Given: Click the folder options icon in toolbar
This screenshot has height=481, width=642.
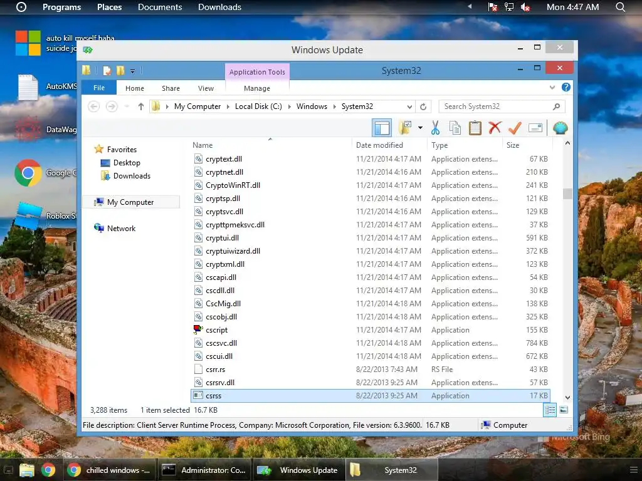Looking at the screenshot, I should point(406,128).
